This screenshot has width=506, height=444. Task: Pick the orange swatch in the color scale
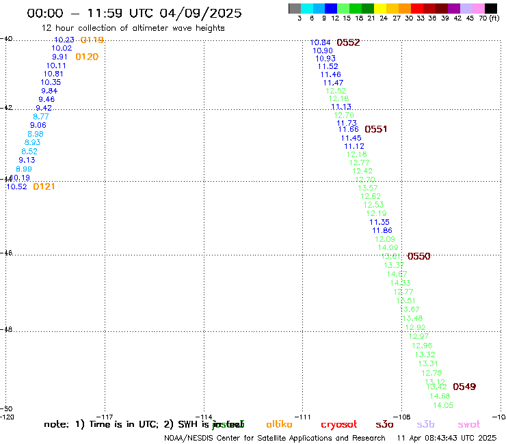405,8
